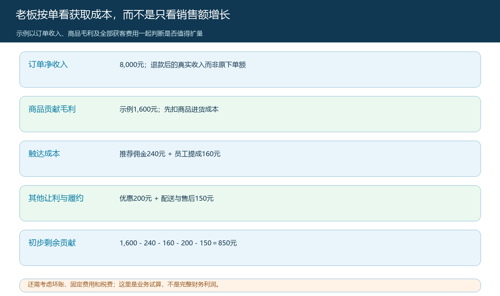Click the 触达成本 label
The image size is (500, 296).
(44, 154)
